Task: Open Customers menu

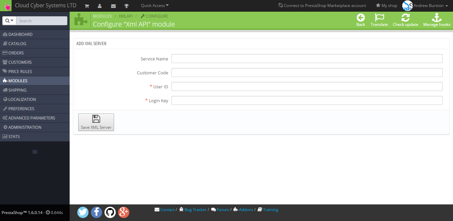Action: 35,62
